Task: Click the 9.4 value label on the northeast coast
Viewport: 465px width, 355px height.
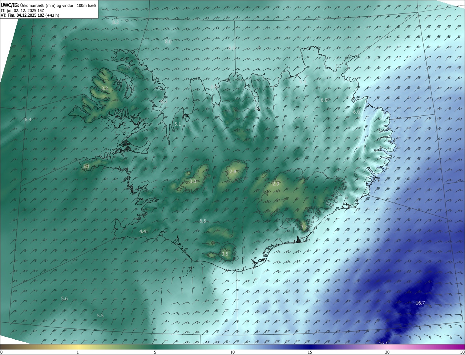Action: [302, 82]
